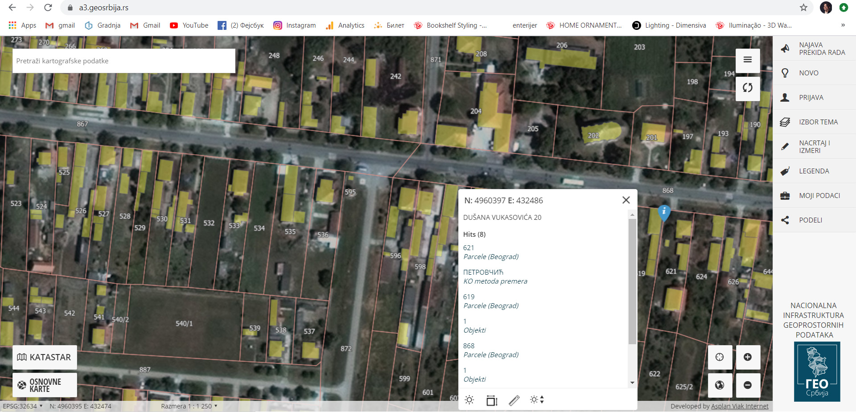Toggle the KATASTAR layer button

45,357
